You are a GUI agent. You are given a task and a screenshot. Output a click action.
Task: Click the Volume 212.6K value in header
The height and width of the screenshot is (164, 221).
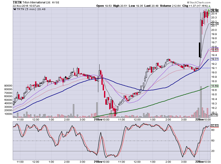click(171, 6)
